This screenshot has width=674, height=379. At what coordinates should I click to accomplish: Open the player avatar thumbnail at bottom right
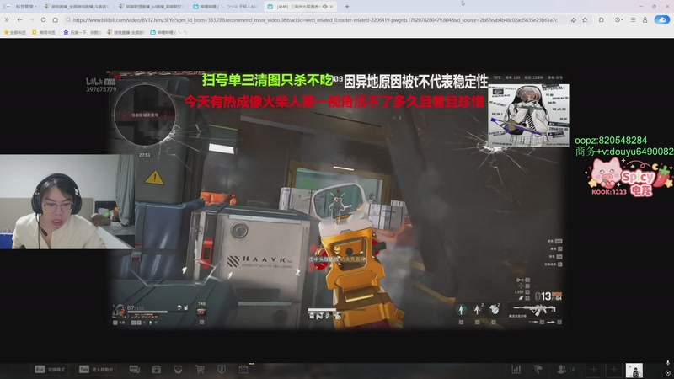point(634,371)
